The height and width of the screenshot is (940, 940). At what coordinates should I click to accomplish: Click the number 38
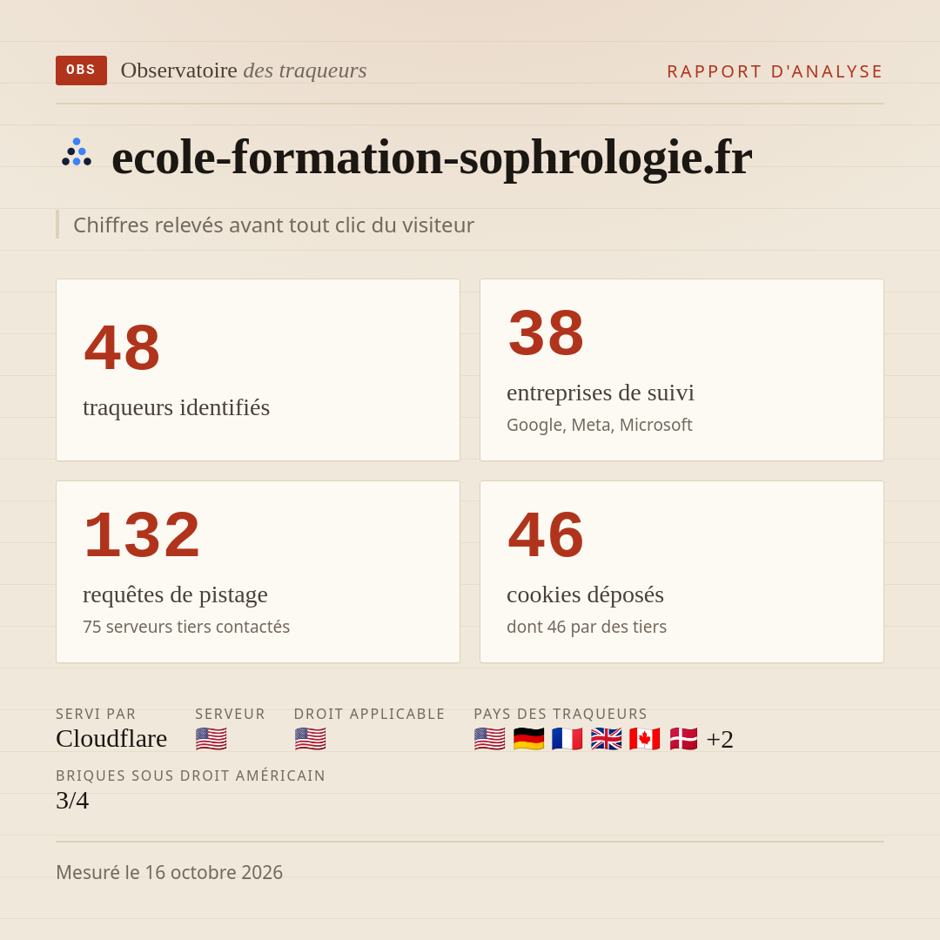point(546,332)
